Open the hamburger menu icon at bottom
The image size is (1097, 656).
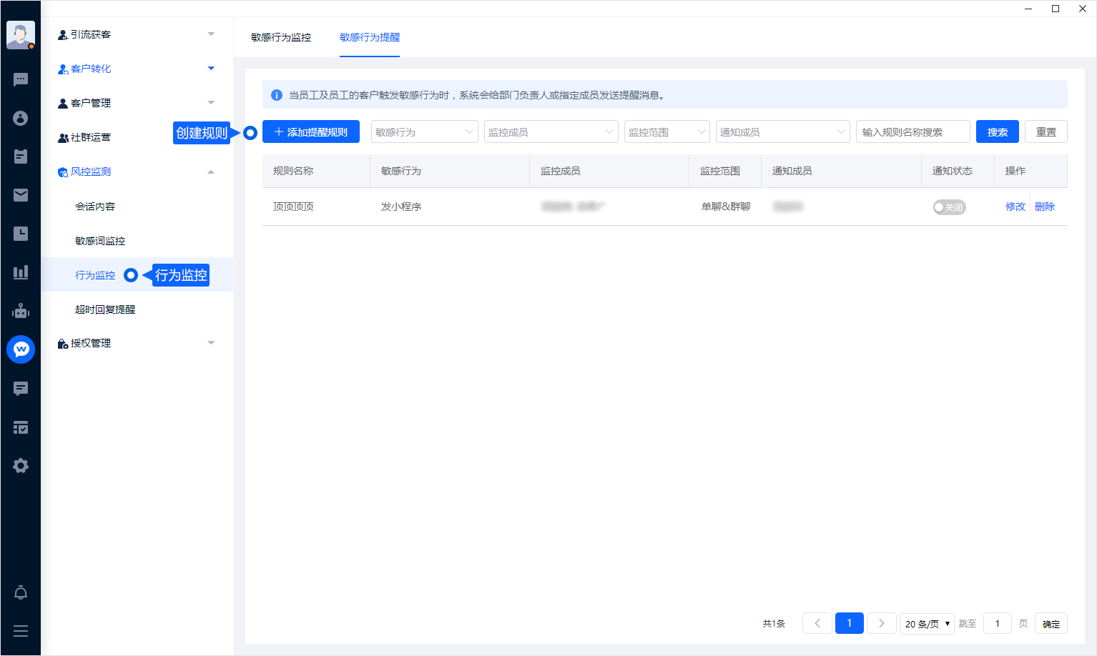[21, 631]
